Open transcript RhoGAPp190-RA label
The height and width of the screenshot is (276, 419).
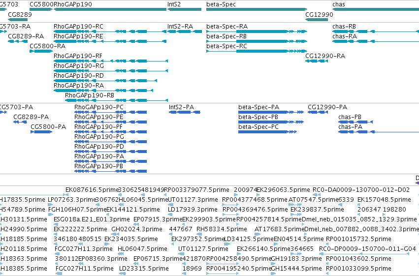[x=79, y=86]
